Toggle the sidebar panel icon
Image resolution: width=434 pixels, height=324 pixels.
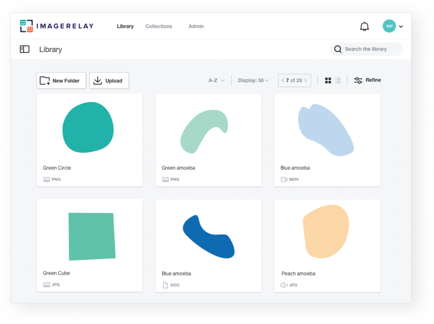coord(25,49)
